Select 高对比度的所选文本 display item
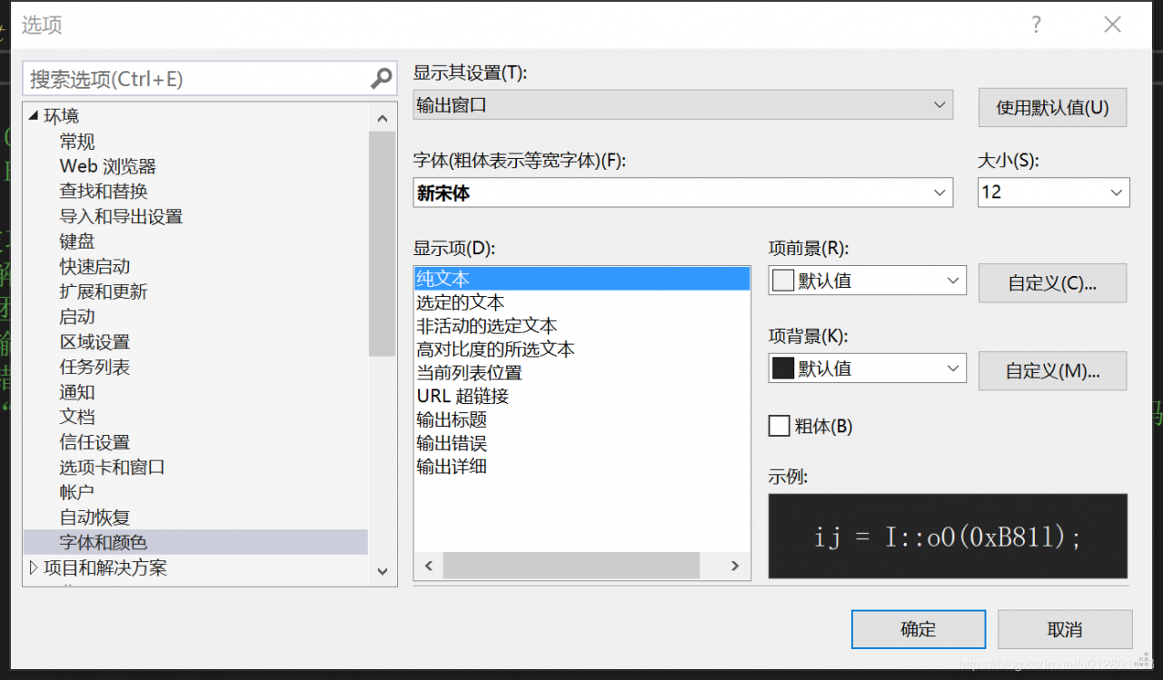Viewport: 1163px width, 680px height. tap(495, 350)
